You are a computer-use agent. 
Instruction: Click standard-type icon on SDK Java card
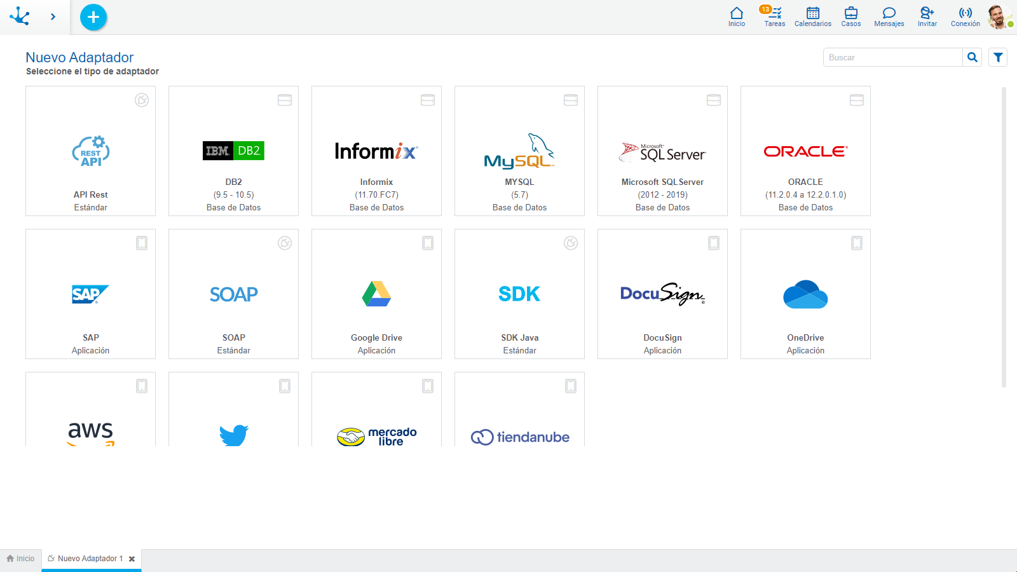[x=571, y=243]
